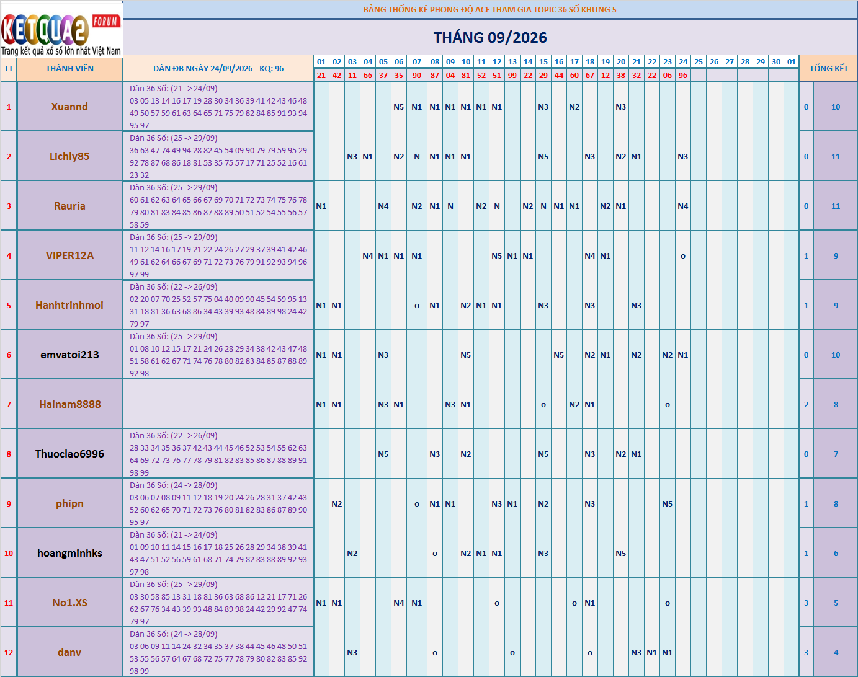Click the KETQUA2 forum logo

(x=61, y=29)
